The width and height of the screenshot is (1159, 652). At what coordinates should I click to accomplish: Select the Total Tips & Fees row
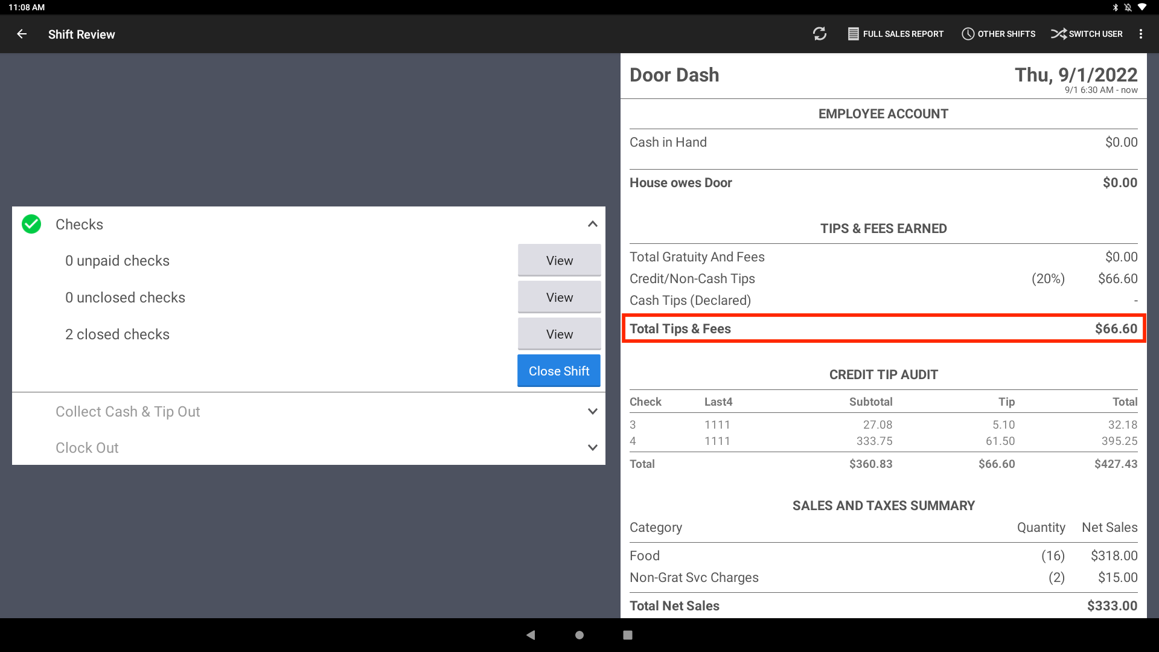point(883,329)
